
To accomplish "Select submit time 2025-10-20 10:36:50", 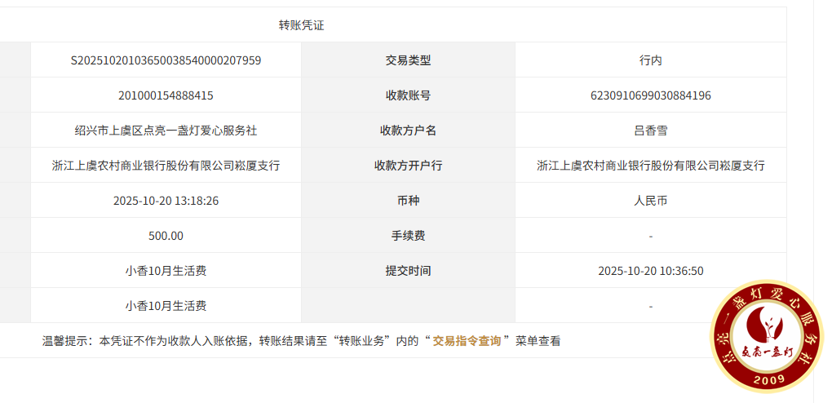I will pyautogui.click(x=650, y=271).
